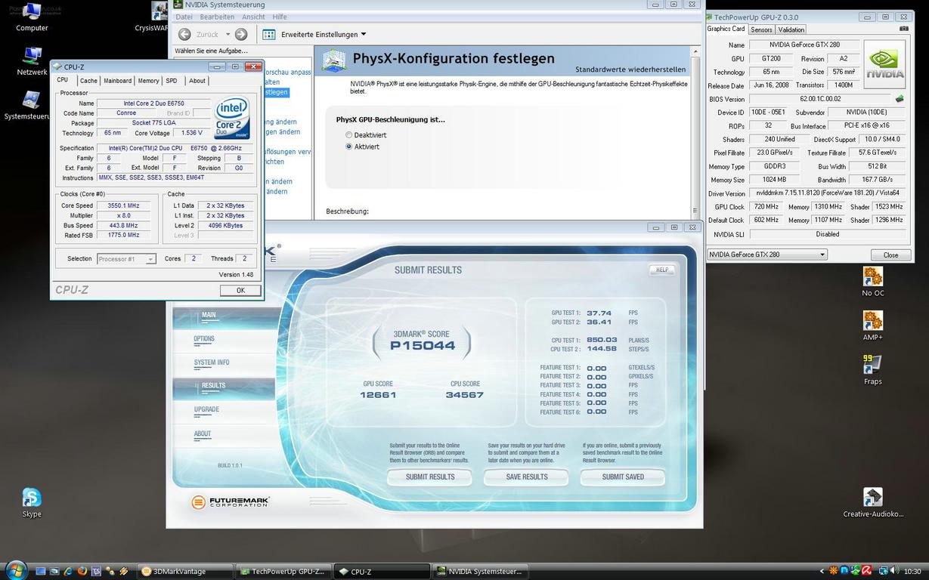Viewport: 929px width, 580px height.
Task: Select the Deaktiviert PhysX radio button
Action: (x=348, y=135)
